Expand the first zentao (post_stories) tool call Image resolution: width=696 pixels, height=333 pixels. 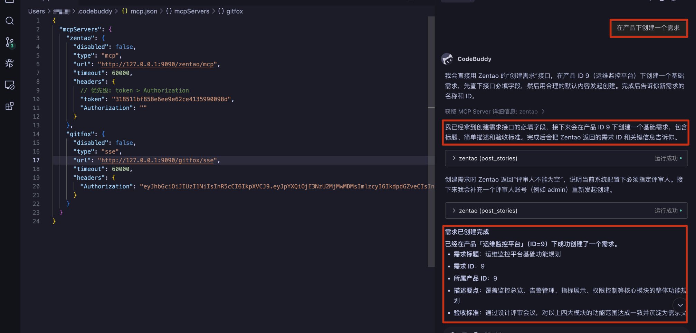pyautogui.click(x=566, y=158)
